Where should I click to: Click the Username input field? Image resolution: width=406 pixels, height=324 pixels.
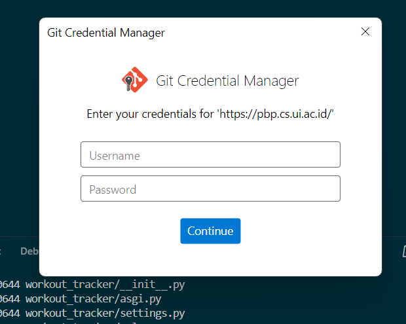210,154
